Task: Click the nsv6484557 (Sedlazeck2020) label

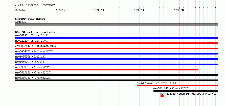Action: 35,51
